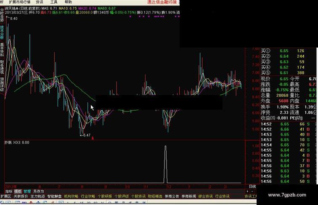Viewport: 318px width, 205px height.
Task: Click the 买④ bid row at 6.62
Action: [283, 67]
